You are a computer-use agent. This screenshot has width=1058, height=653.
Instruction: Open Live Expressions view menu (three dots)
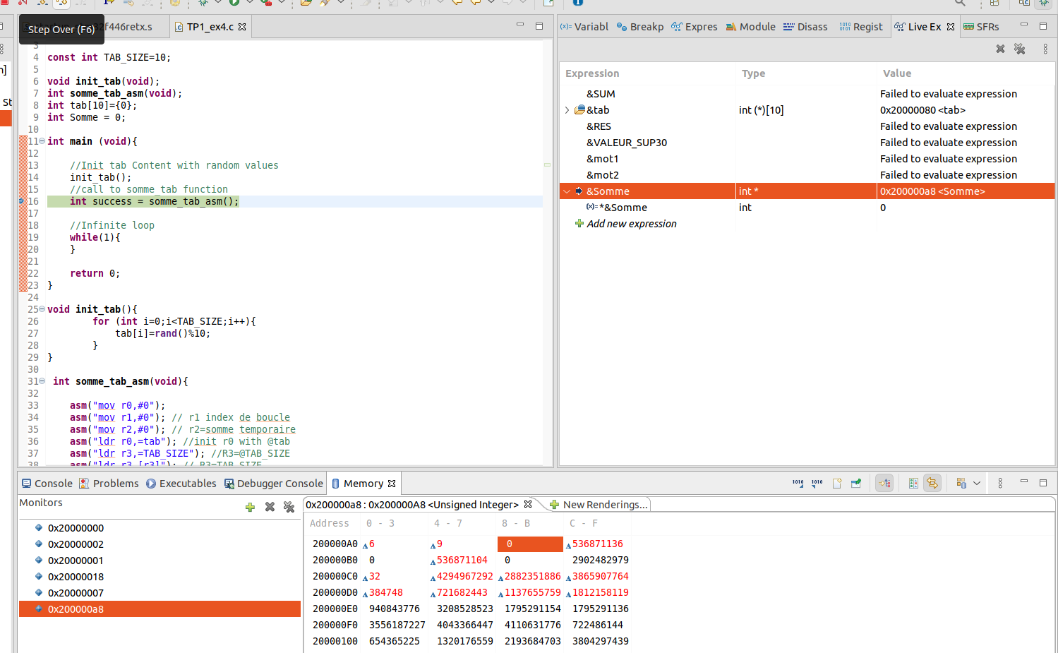pos(1045,49)
